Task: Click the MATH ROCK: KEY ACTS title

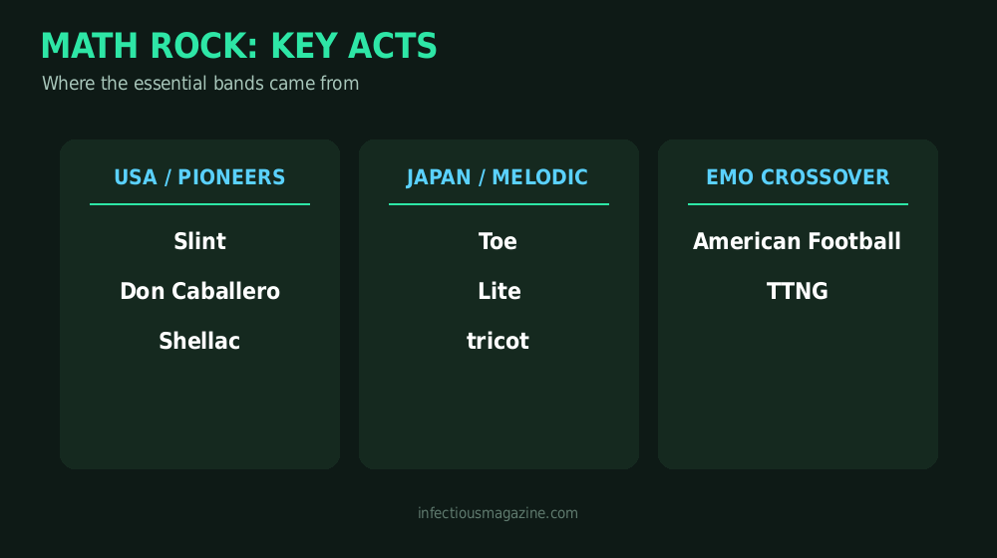Action: (239, 46)
